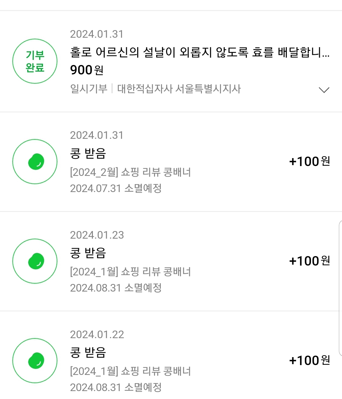Tap the +100원 amount for 2024.01.23
Viewport: 342px width, 399px height.
(309, 261)
